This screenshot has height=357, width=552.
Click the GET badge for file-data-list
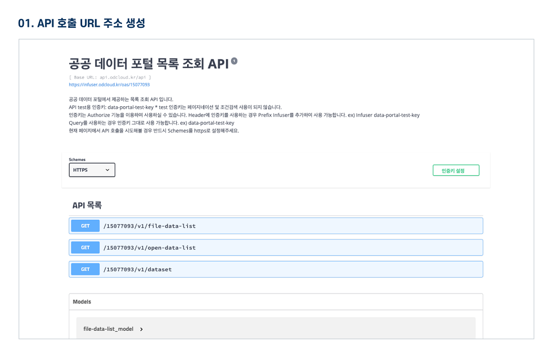tap(85, 226)
